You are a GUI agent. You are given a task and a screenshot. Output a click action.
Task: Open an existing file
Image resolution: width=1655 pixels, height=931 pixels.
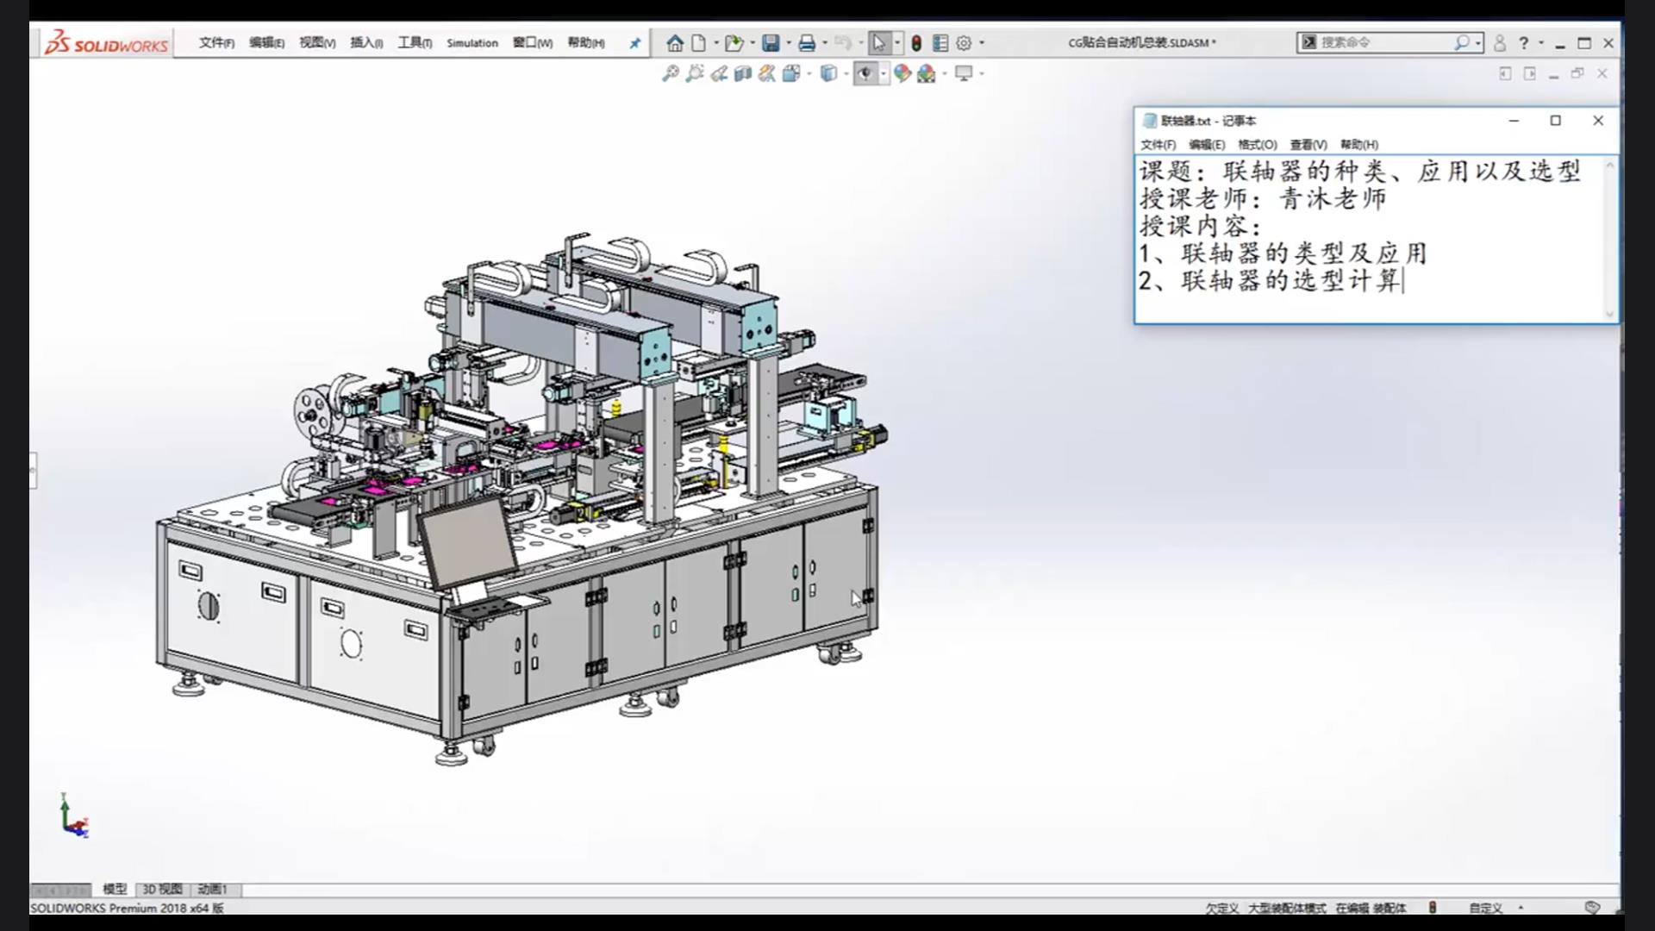(734, 42)
